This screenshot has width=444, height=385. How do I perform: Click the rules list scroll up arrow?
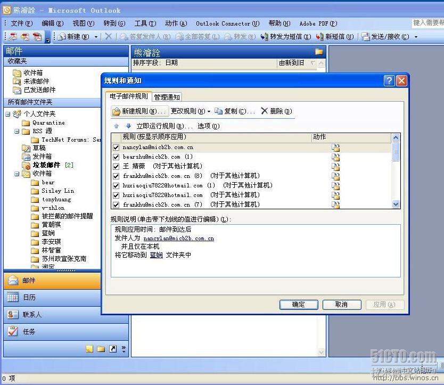[x=396, y=138]
